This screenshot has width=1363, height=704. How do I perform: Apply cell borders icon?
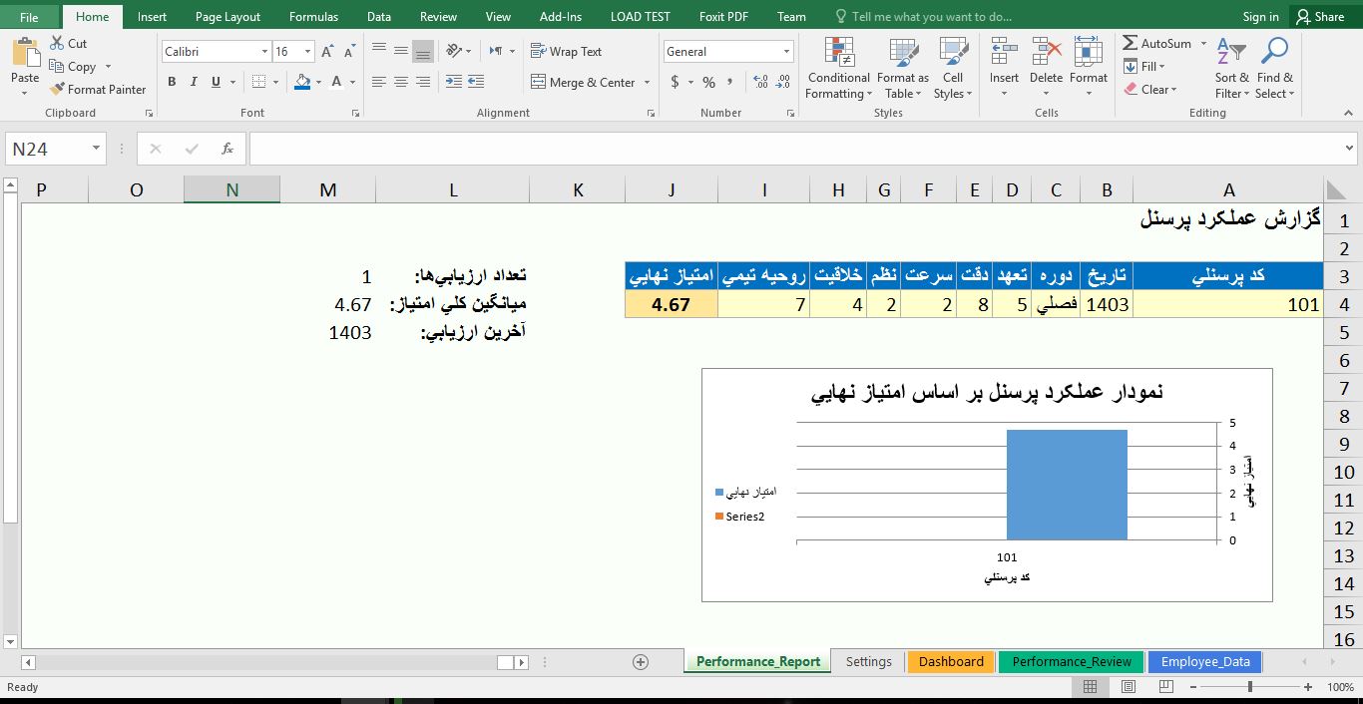[259, 82]
